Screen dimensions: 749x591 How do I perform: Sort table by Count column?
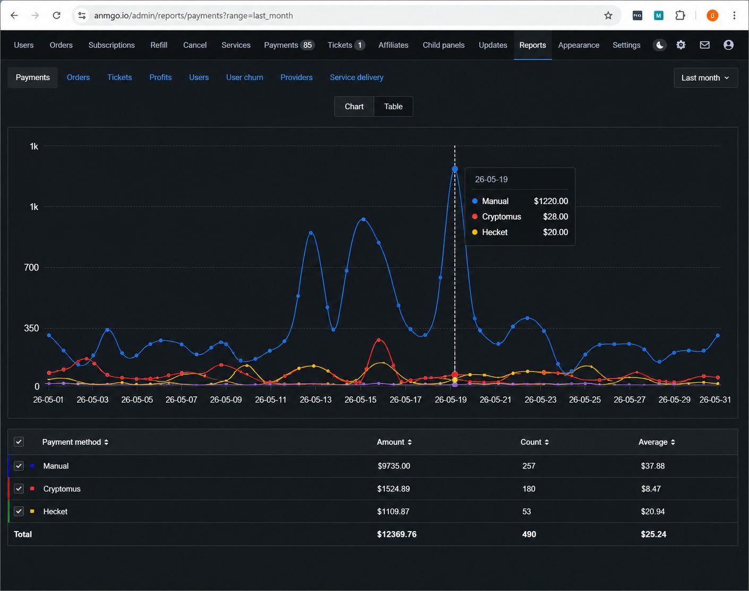(535, 442)
